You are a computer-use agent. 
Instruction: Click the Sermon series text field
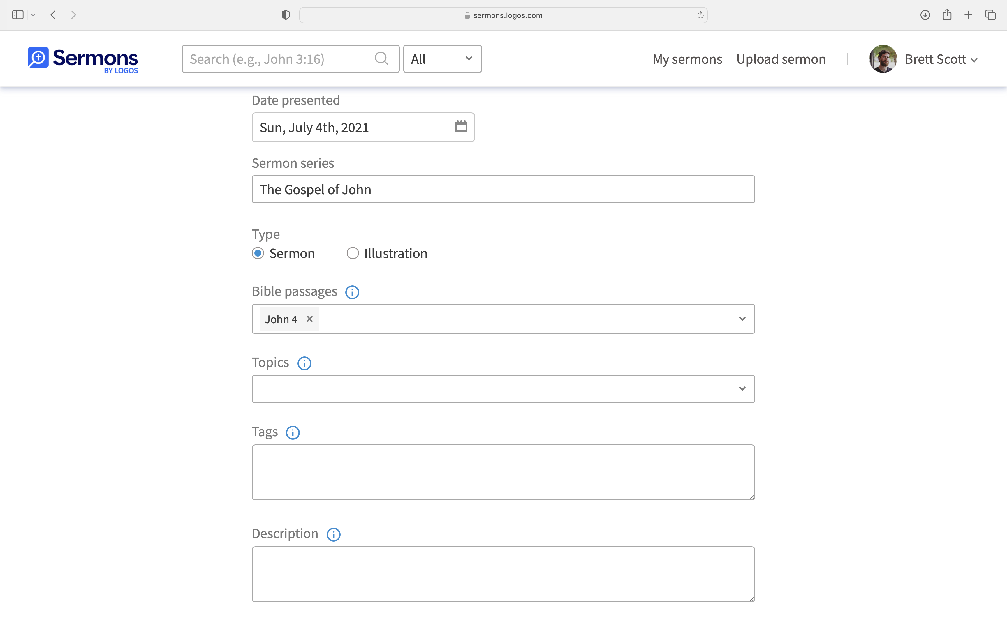(x=503, y=189)
